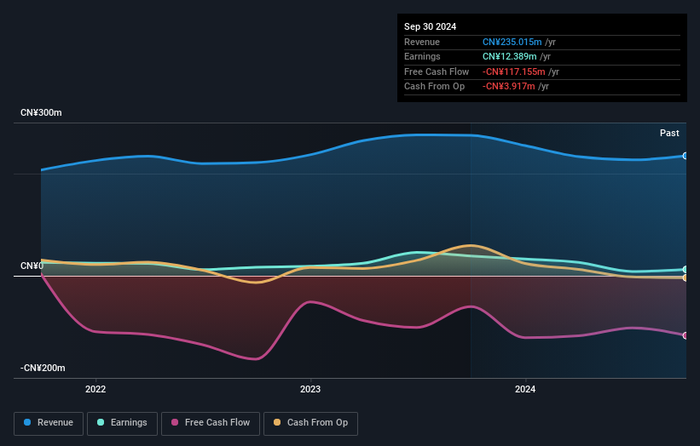Toggle the Free Cash Flow legend button

[x=211, y=423]
